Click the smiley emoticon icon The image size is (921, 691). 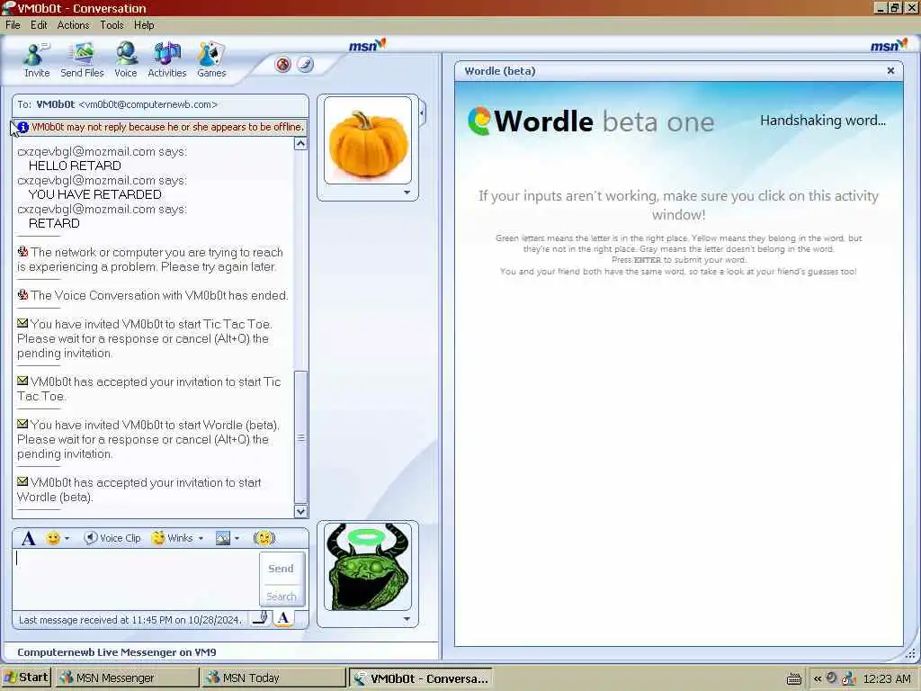click(53, 538)
